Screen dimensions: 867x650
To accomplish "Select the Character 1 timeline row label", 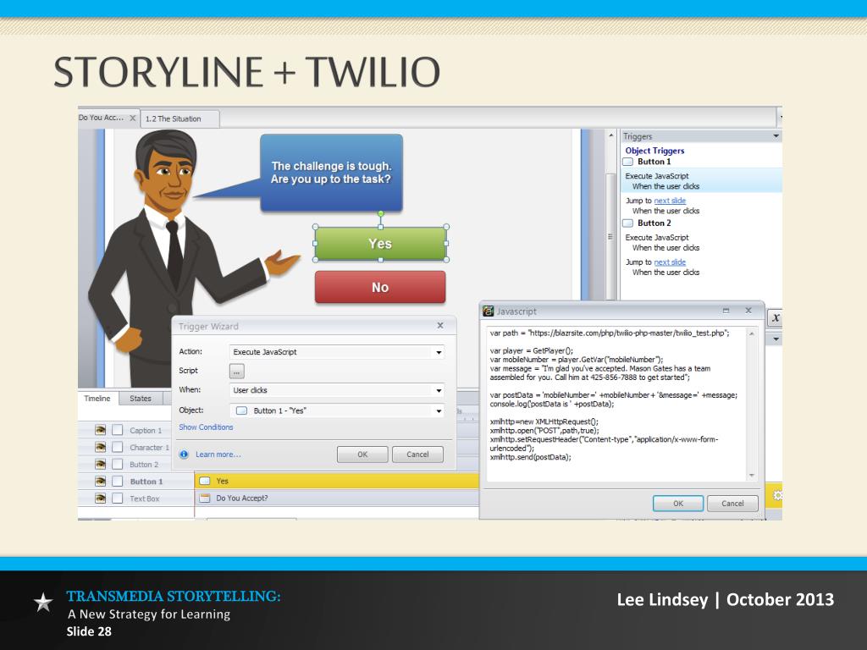I will click(x=149, y=447).
